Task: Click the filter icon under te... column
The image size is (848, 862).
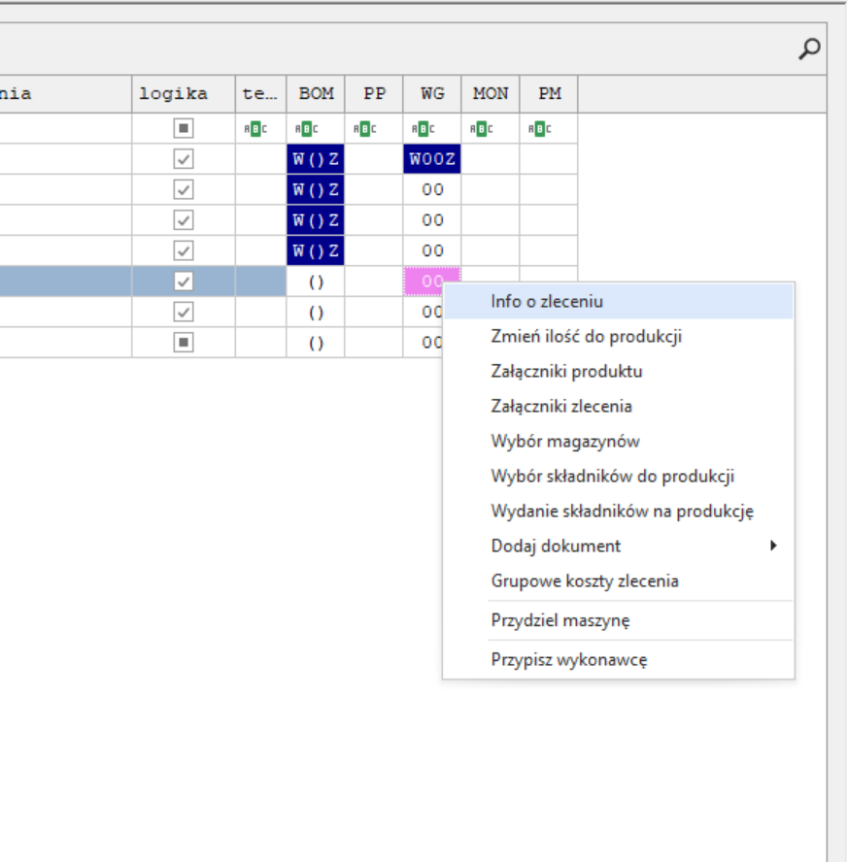Action: [252, 128]
